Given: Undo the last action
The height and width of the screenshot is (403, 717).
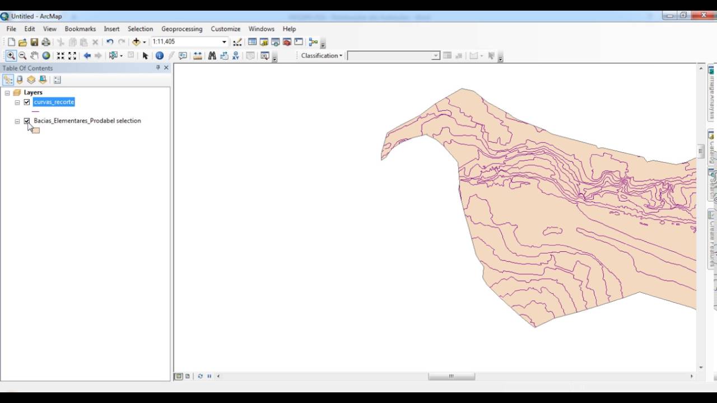Looking at the screenshot, I should coord(110,42).
